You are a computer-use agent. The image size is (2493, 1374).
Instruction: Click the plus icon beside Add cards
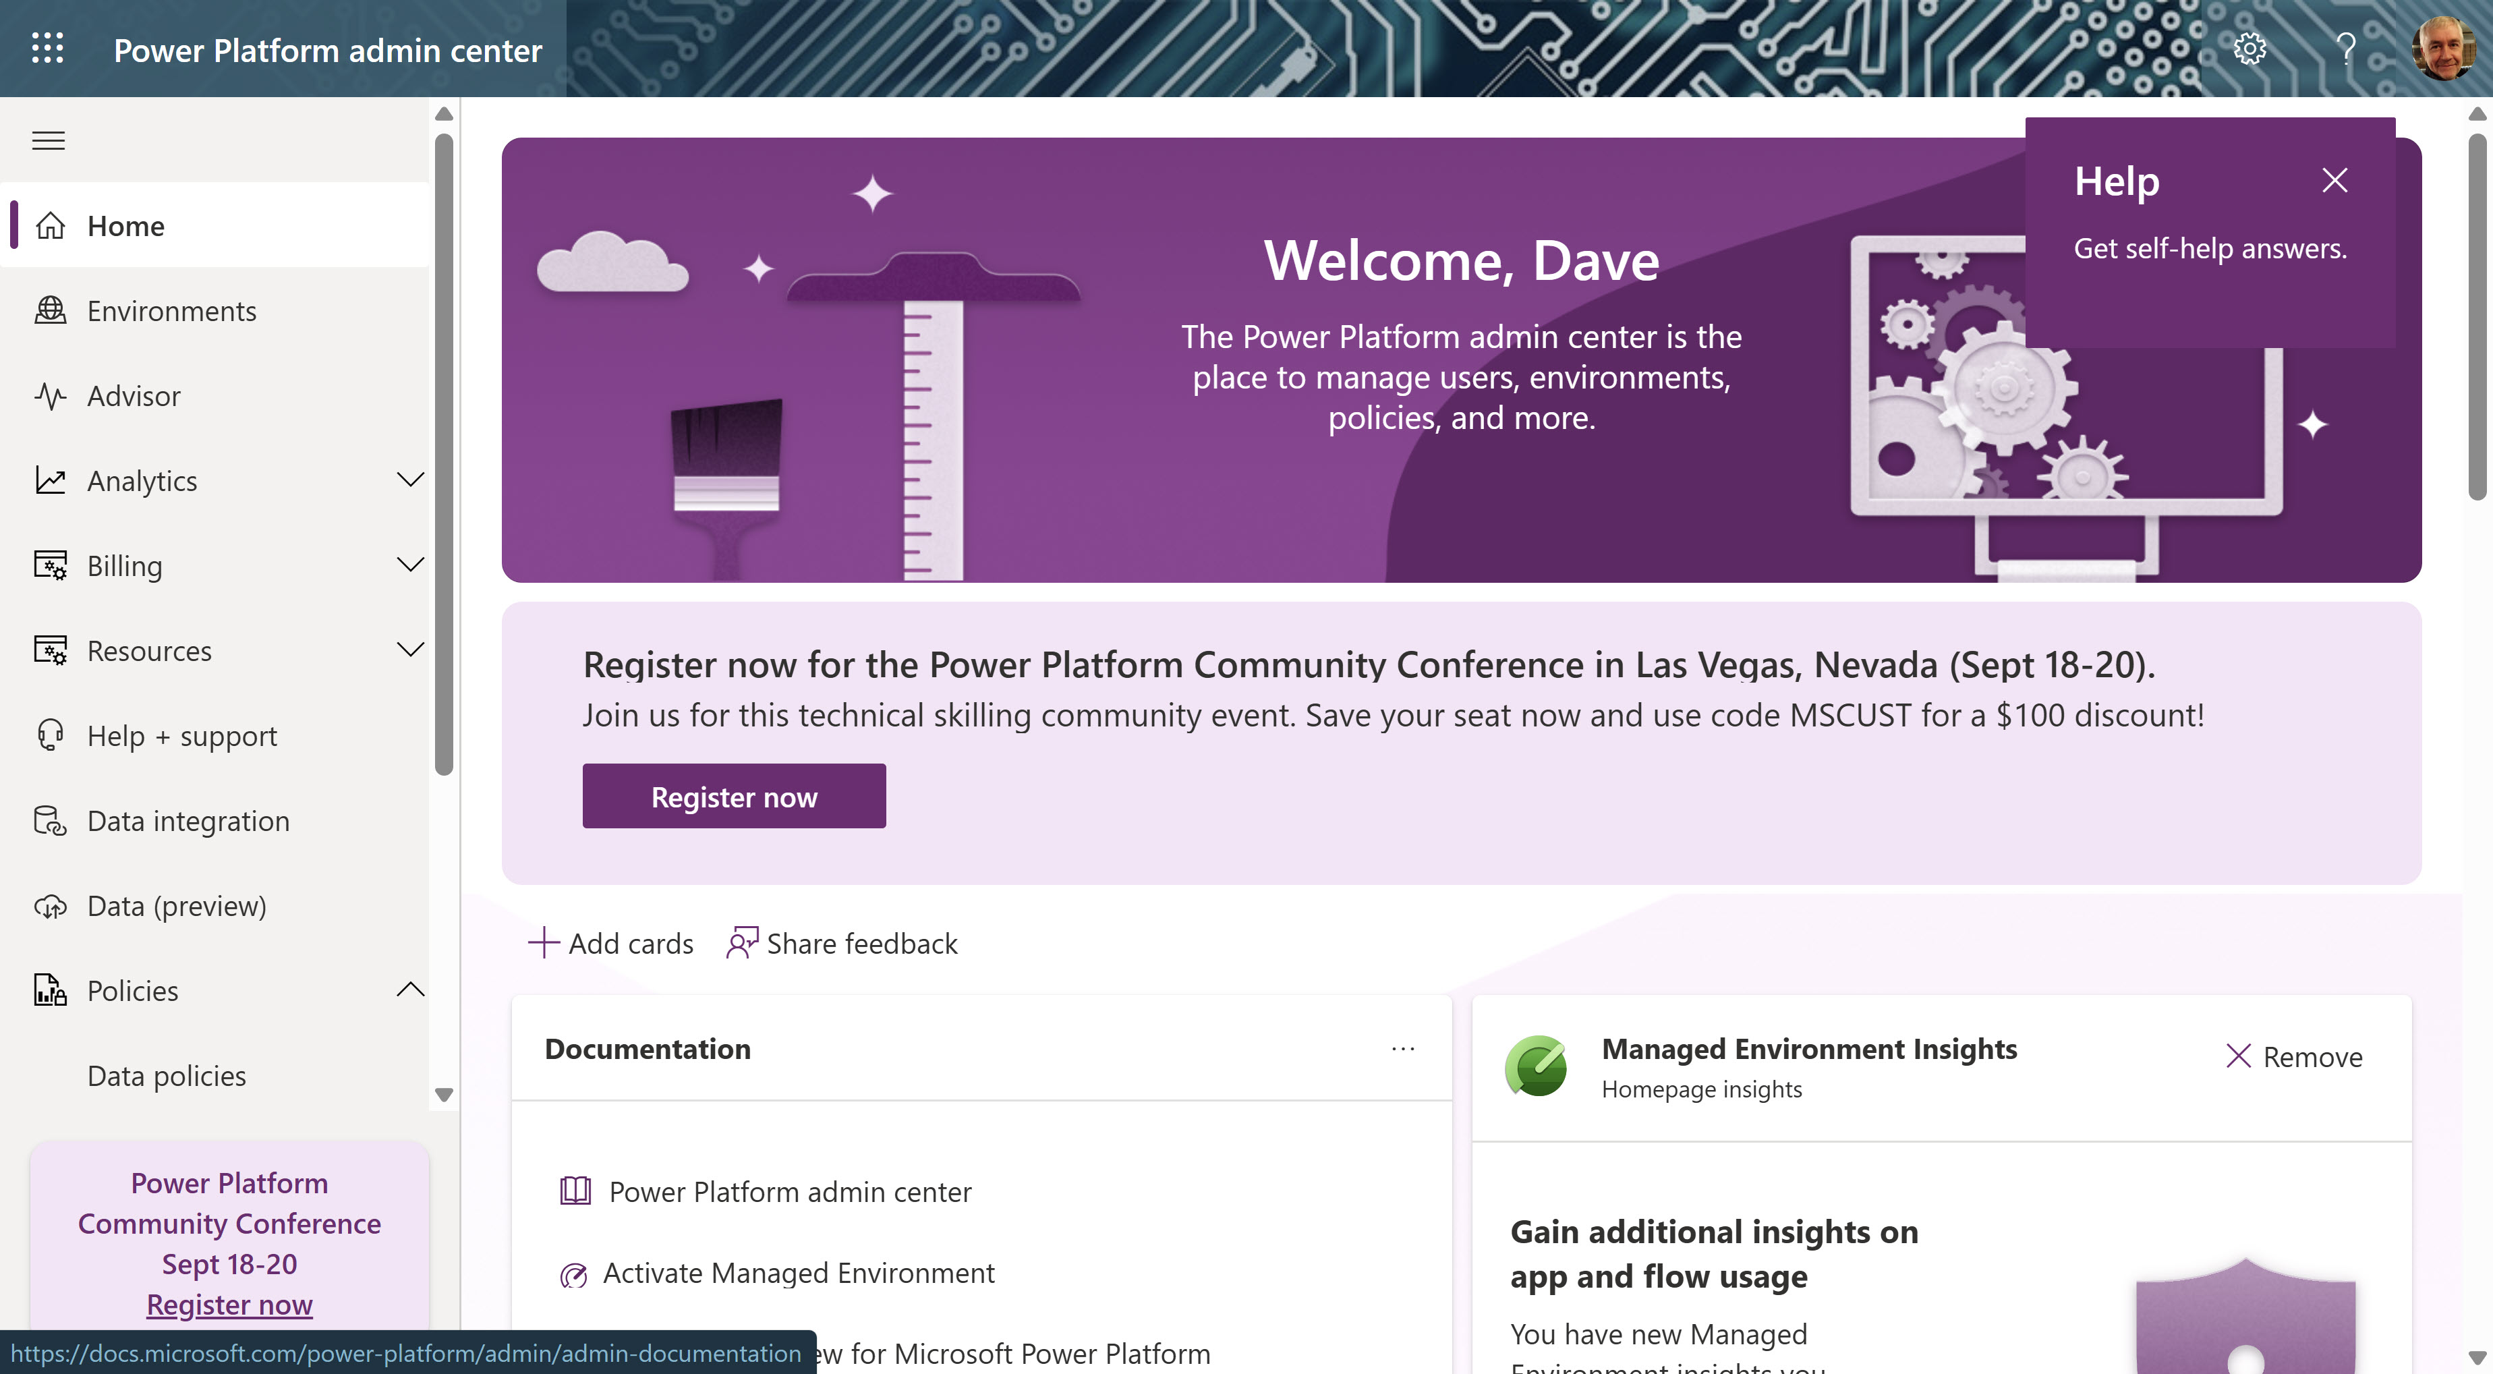coord(544,942)
